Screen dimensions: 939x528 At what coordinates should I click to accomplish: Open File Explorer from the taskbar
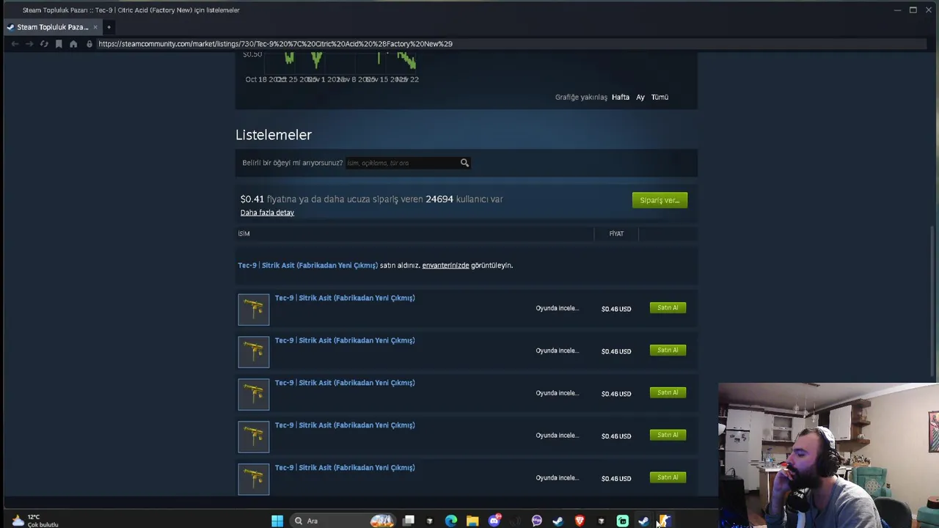click(x=472, y=521)
